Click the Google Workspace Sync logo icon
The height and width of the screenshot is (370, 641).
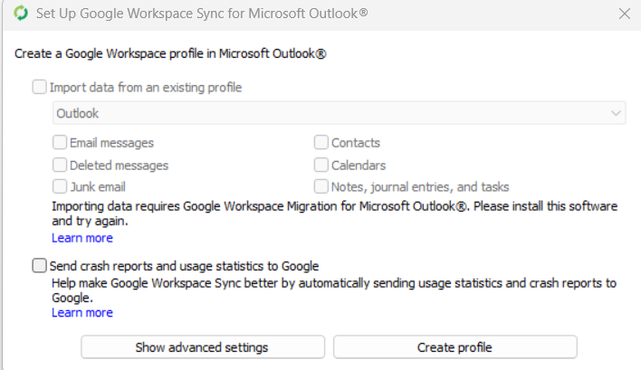(21, 13)
